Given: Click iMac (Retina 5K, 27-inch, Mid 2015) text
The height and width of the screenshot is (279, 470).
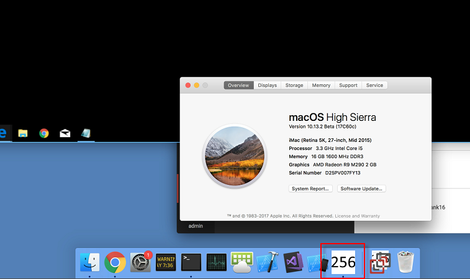Looking at the screenshot, I should pos(330,140).
